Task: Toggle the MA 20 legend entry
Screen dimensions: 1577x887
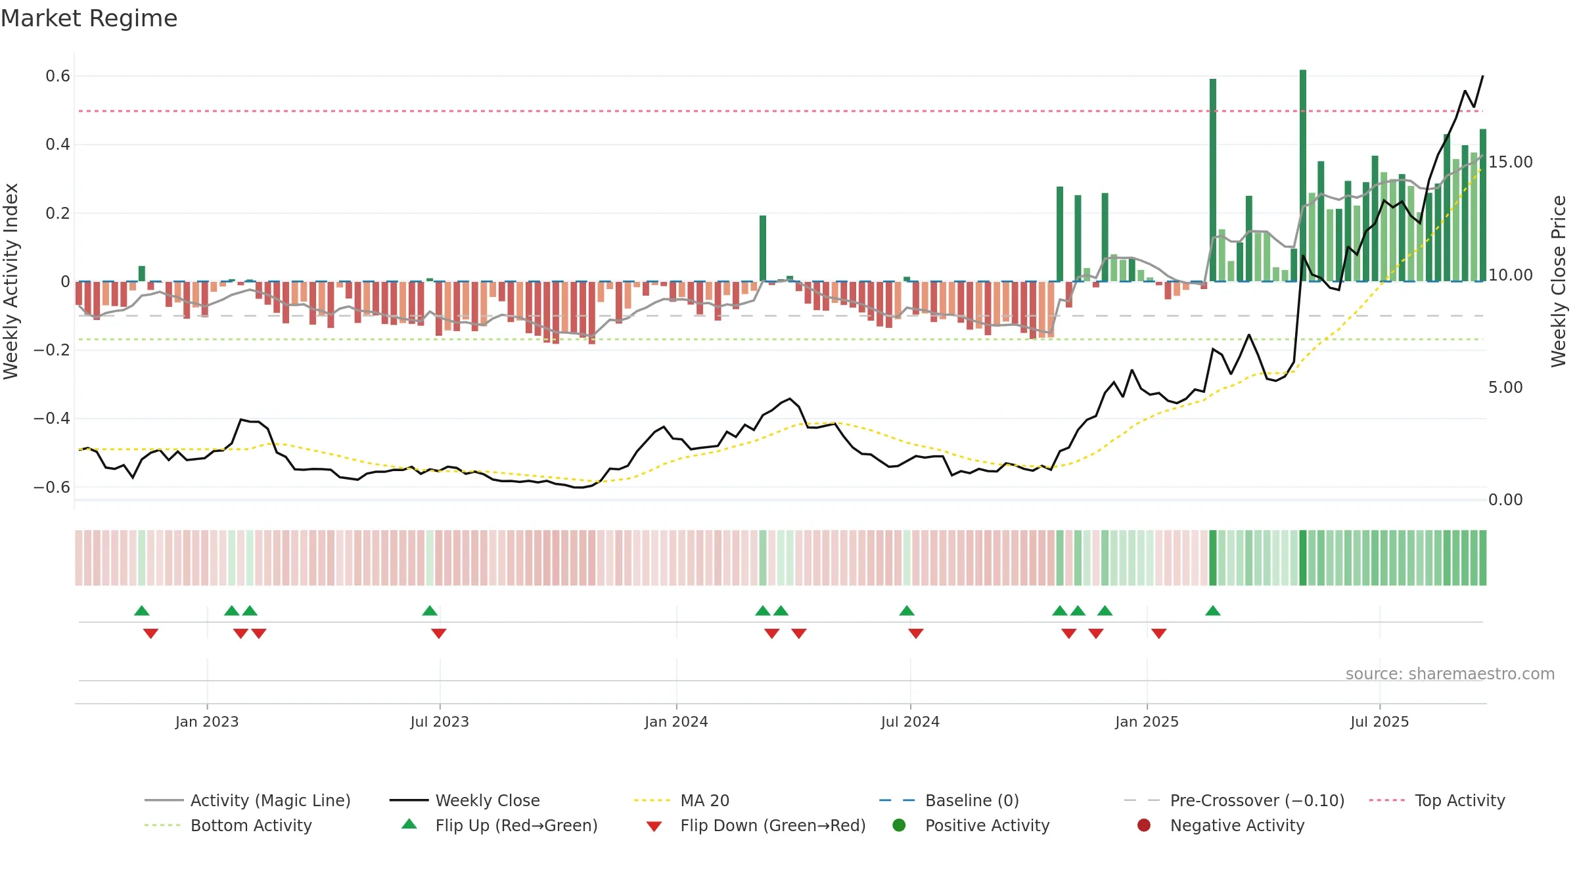Action: click(x=681, y=800)
